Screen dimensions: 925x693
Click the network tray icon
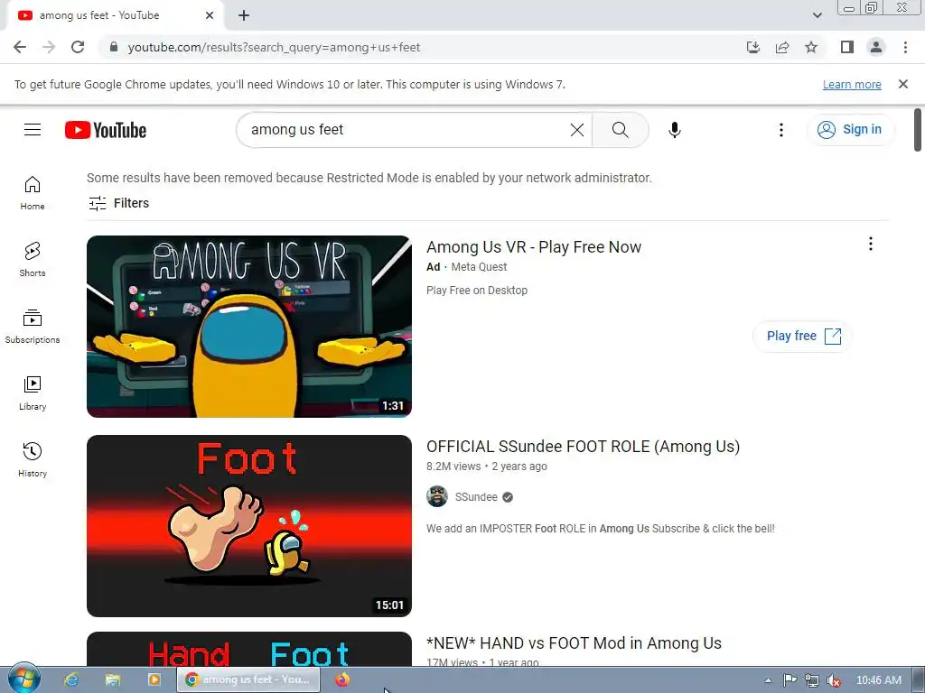pos(812,680)
